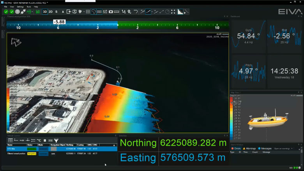This screenshot has width=304, height=171.
Task: Toggle the highlighted curve profile icon
Action: [x=180, y=12]
